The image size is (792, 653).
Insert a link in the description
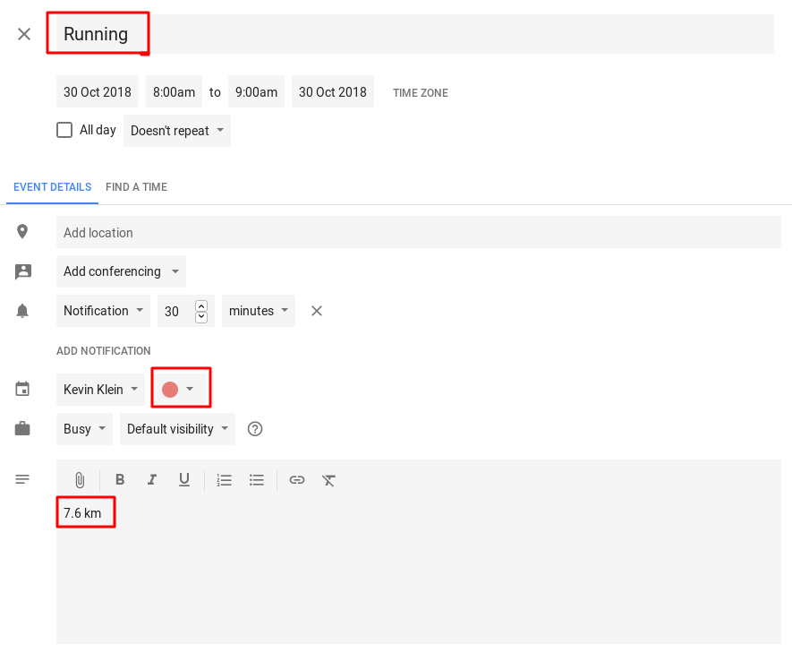pyautogui.click(x=297, y=479)
